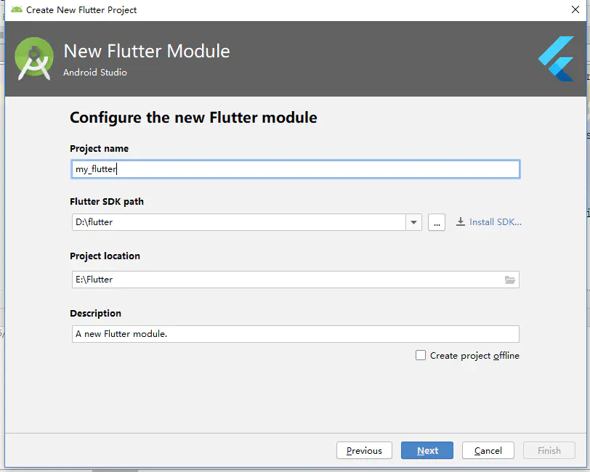Click the 'Flutter SDK path' label
Screen dimensions: 590x472
[x=107, y=202]
